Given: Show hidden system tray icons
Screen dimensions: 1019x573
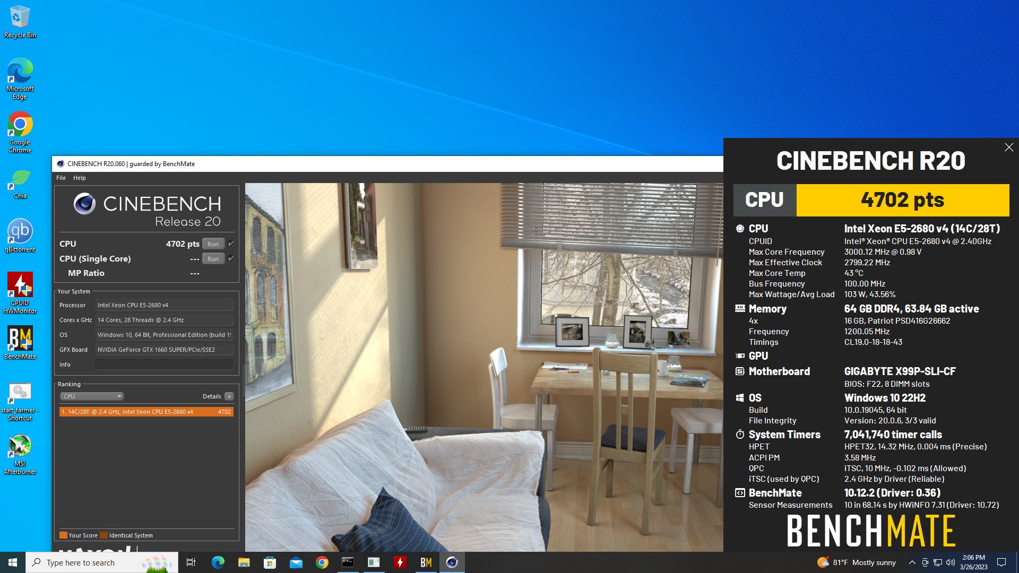Looking at the screenshot, I should 912,562.
